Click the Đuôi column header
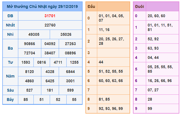The image size is (181, 115). click(x=139, y=6)
